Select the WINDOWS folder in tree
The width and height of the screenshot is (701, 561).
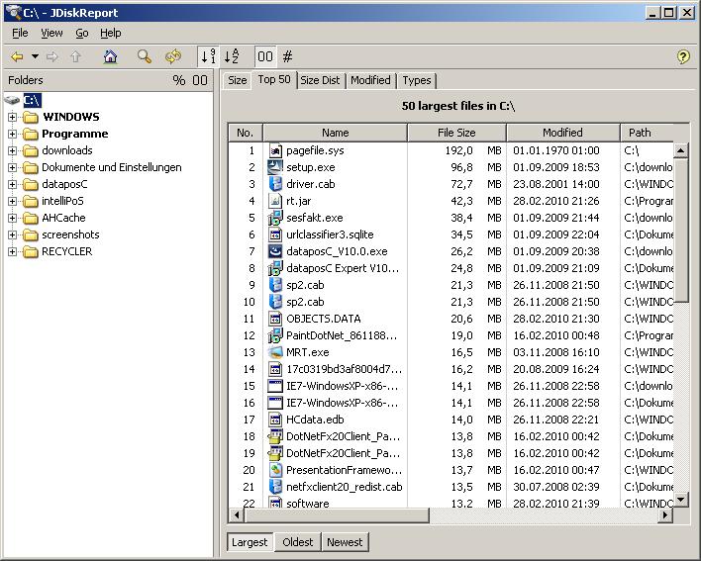(x=71, y=117)
